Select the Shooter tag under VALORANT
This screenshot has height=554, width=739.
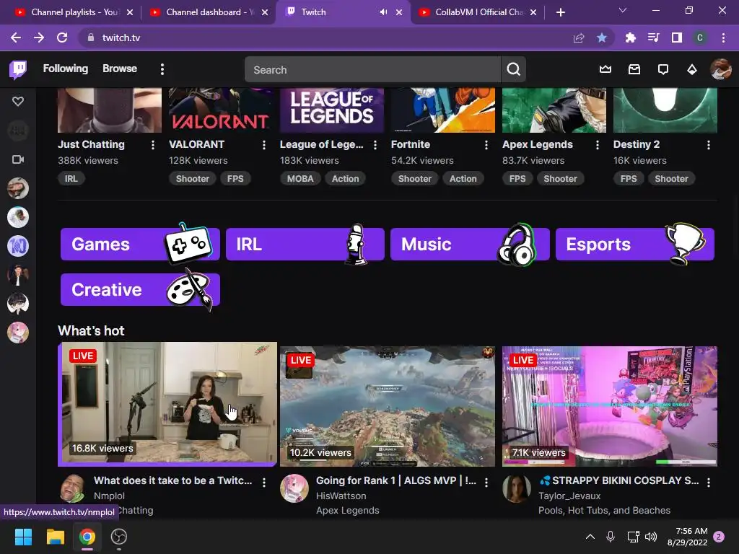pyautogui.click(x=192, y=179)
